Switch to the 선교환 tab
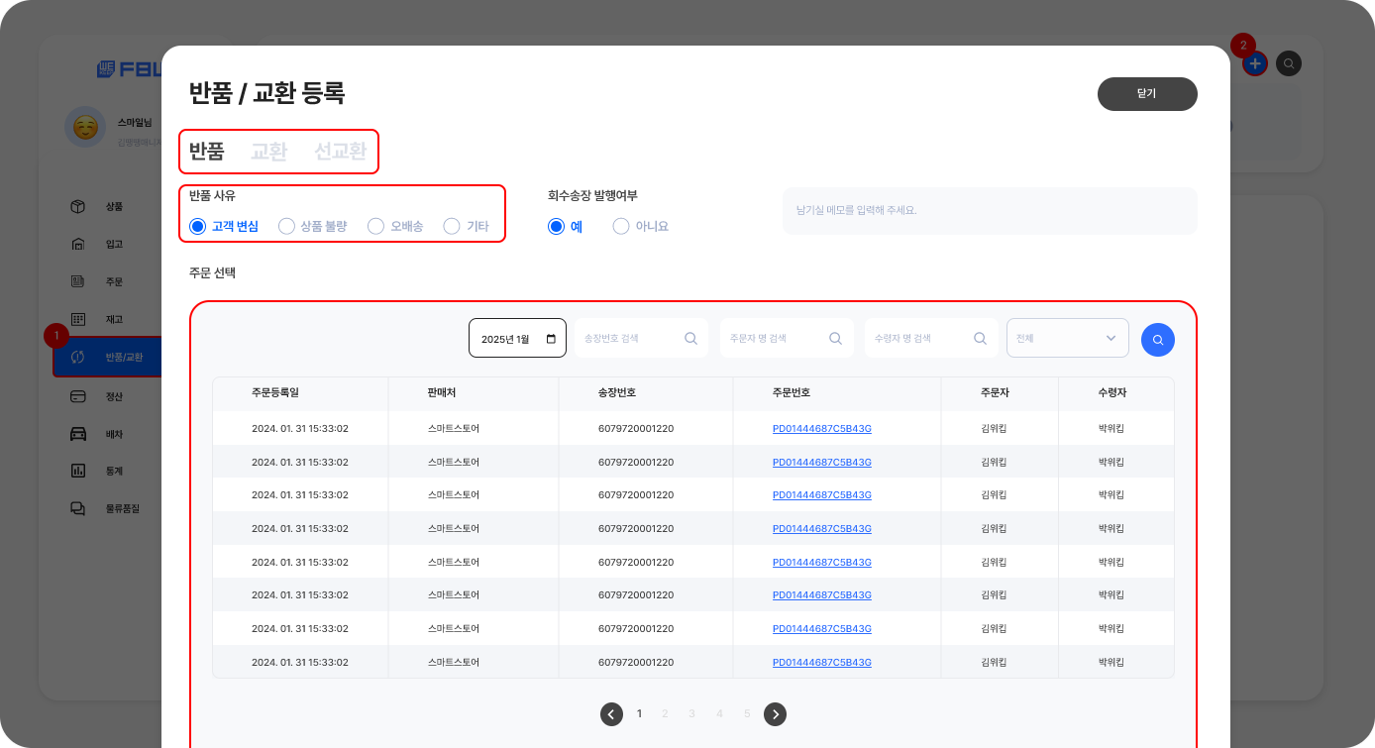This screenshot has height=748, width=1375. 341,151
